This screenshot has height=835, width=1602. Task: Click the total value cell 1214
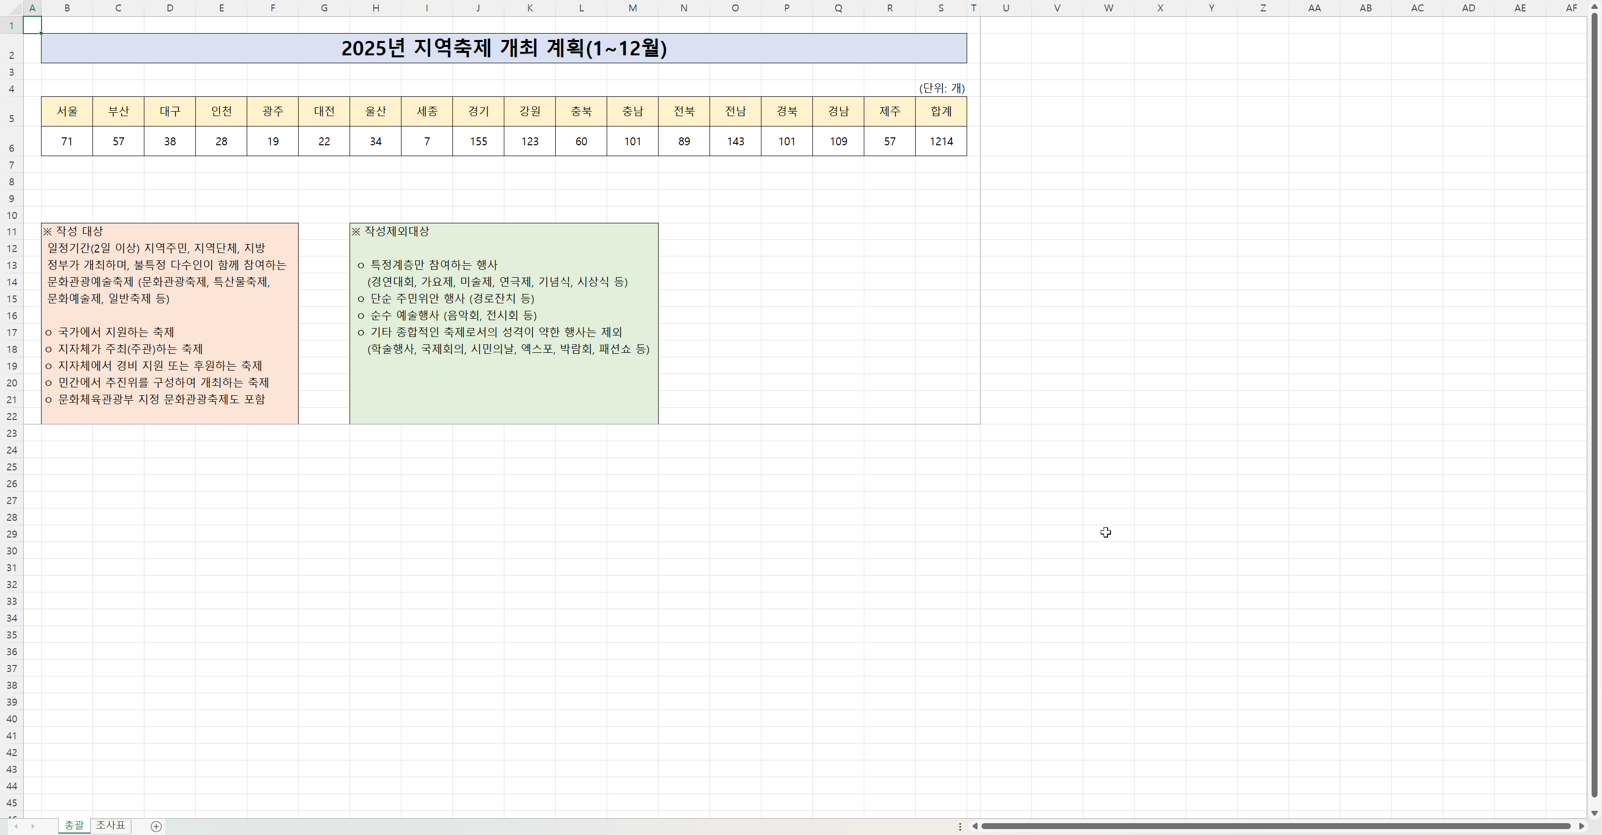pyautogui.click(x=940, y=142)
